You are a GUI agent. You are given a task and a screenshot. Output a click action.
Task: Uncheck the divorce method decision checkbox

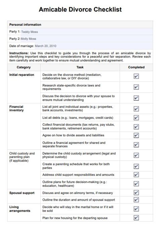[x=136, y=76]
